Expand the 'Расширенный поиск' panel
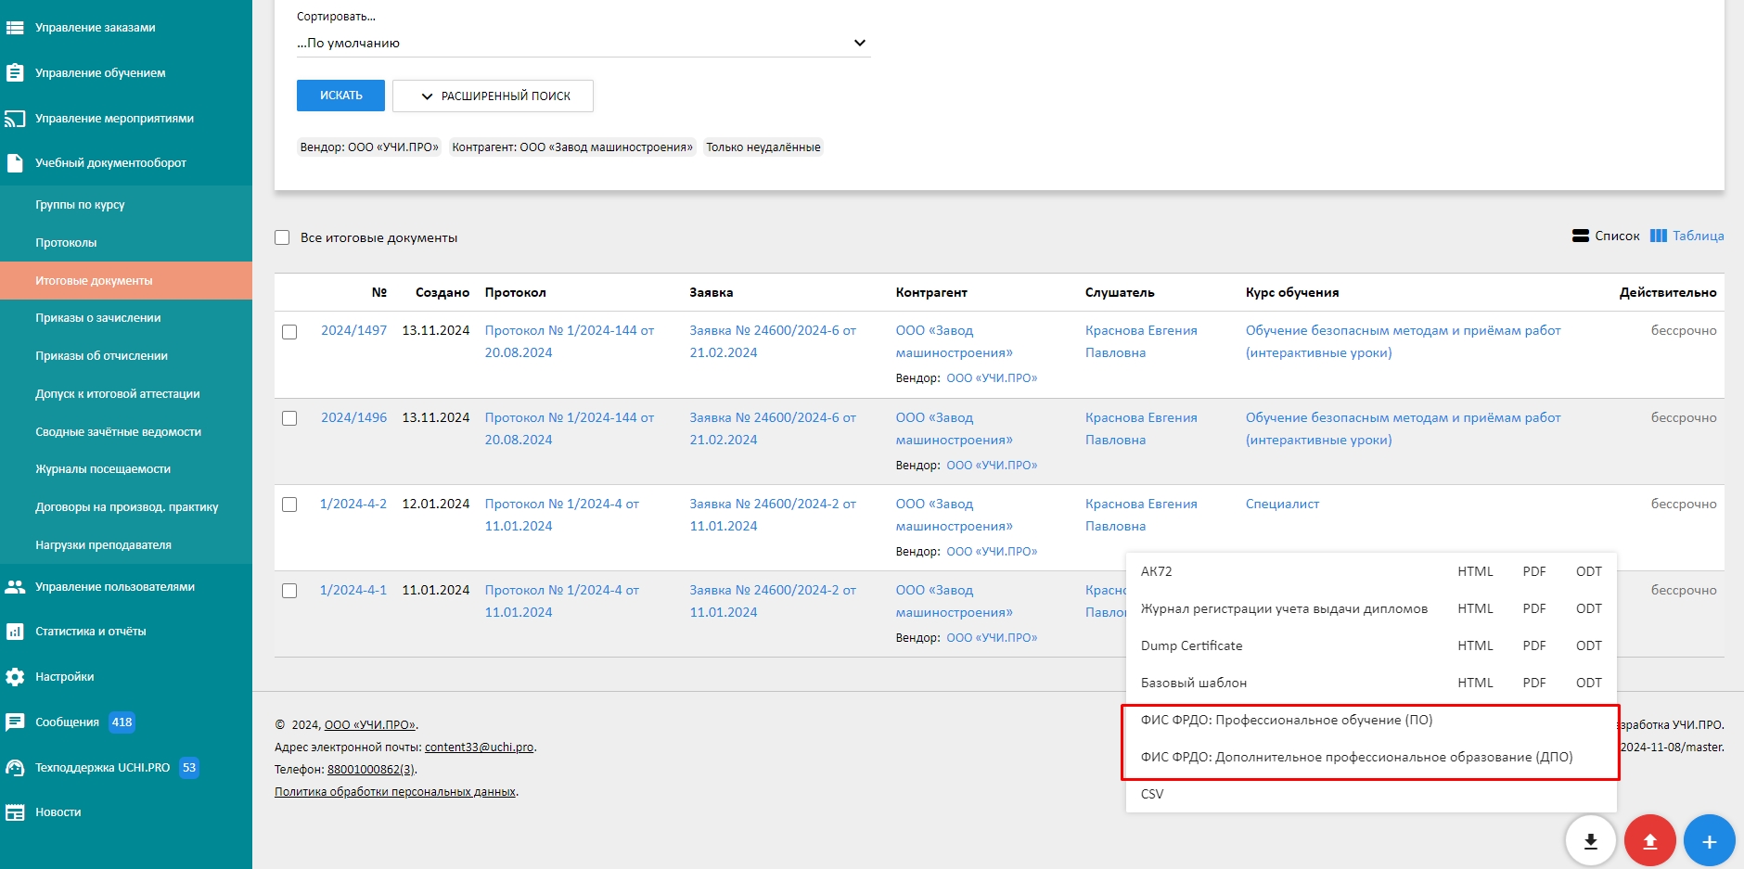Screen dimensions: 1744x869 point(493,96)
